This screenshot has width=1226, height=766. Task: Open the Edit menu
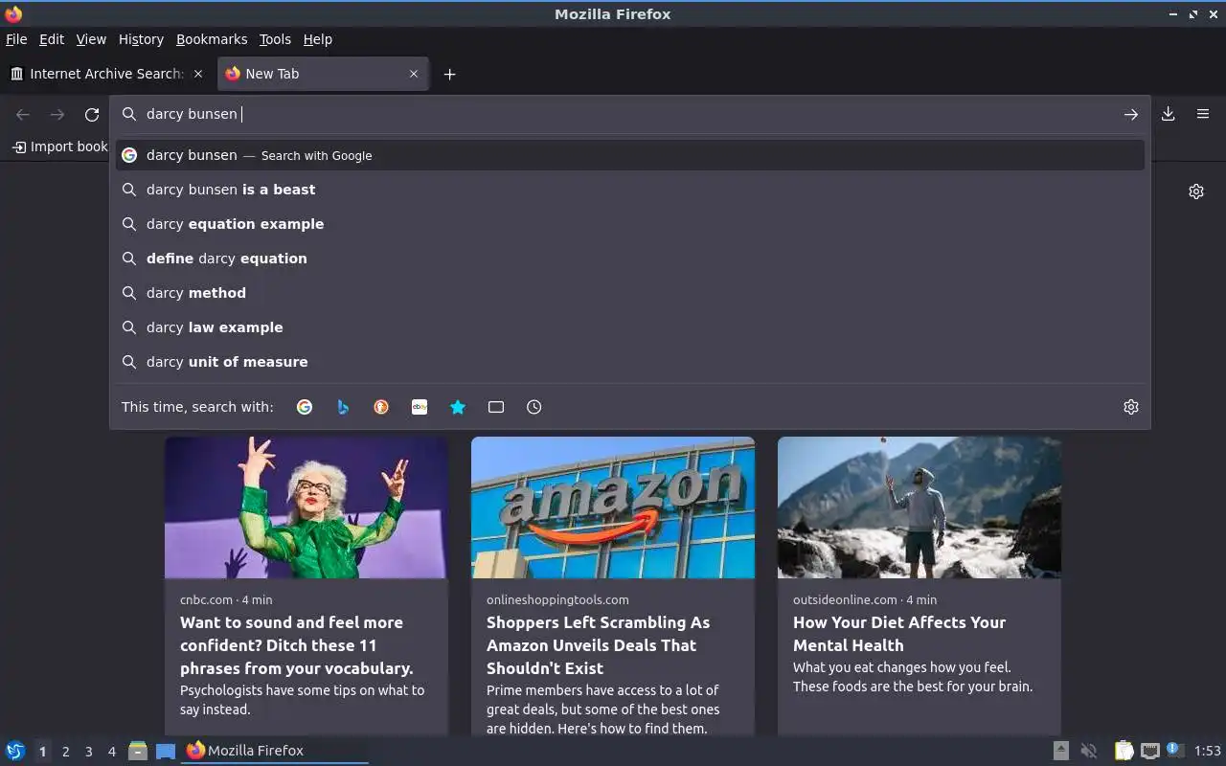[x=52, y=39]
